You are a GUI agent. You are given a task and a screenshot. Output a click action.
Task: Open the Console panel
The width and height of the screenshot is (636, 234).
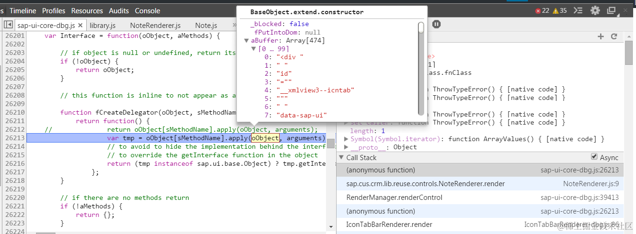tap(147, 10)
